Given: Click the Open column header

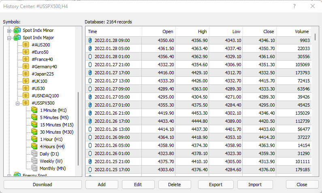Looking at the screenshot, I should pos(158,31).
